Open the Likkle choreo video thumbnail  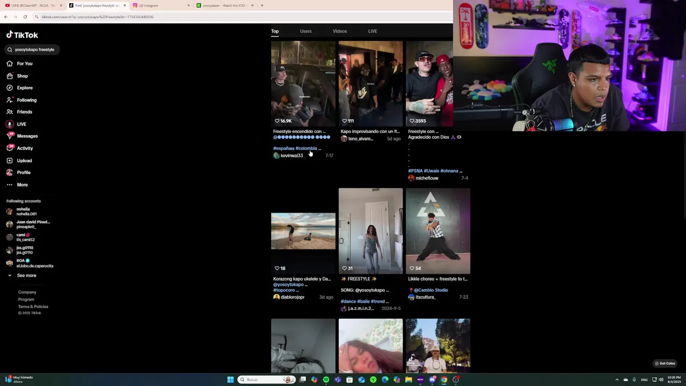pyautogui.click(x=438, y=231)
